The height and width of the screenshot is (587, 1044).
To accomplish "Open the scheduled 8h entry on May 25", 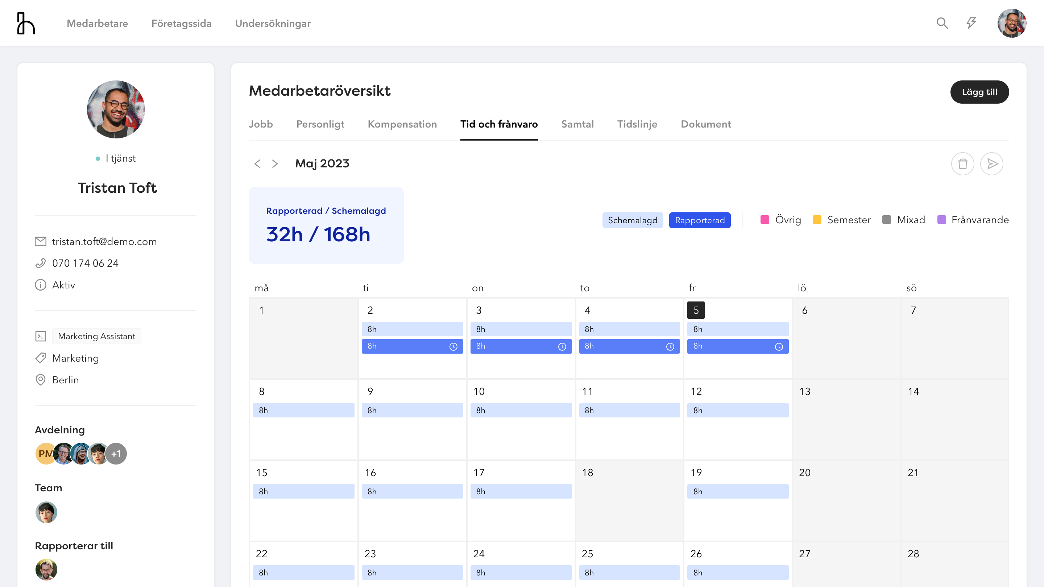I will click(629, 573).
